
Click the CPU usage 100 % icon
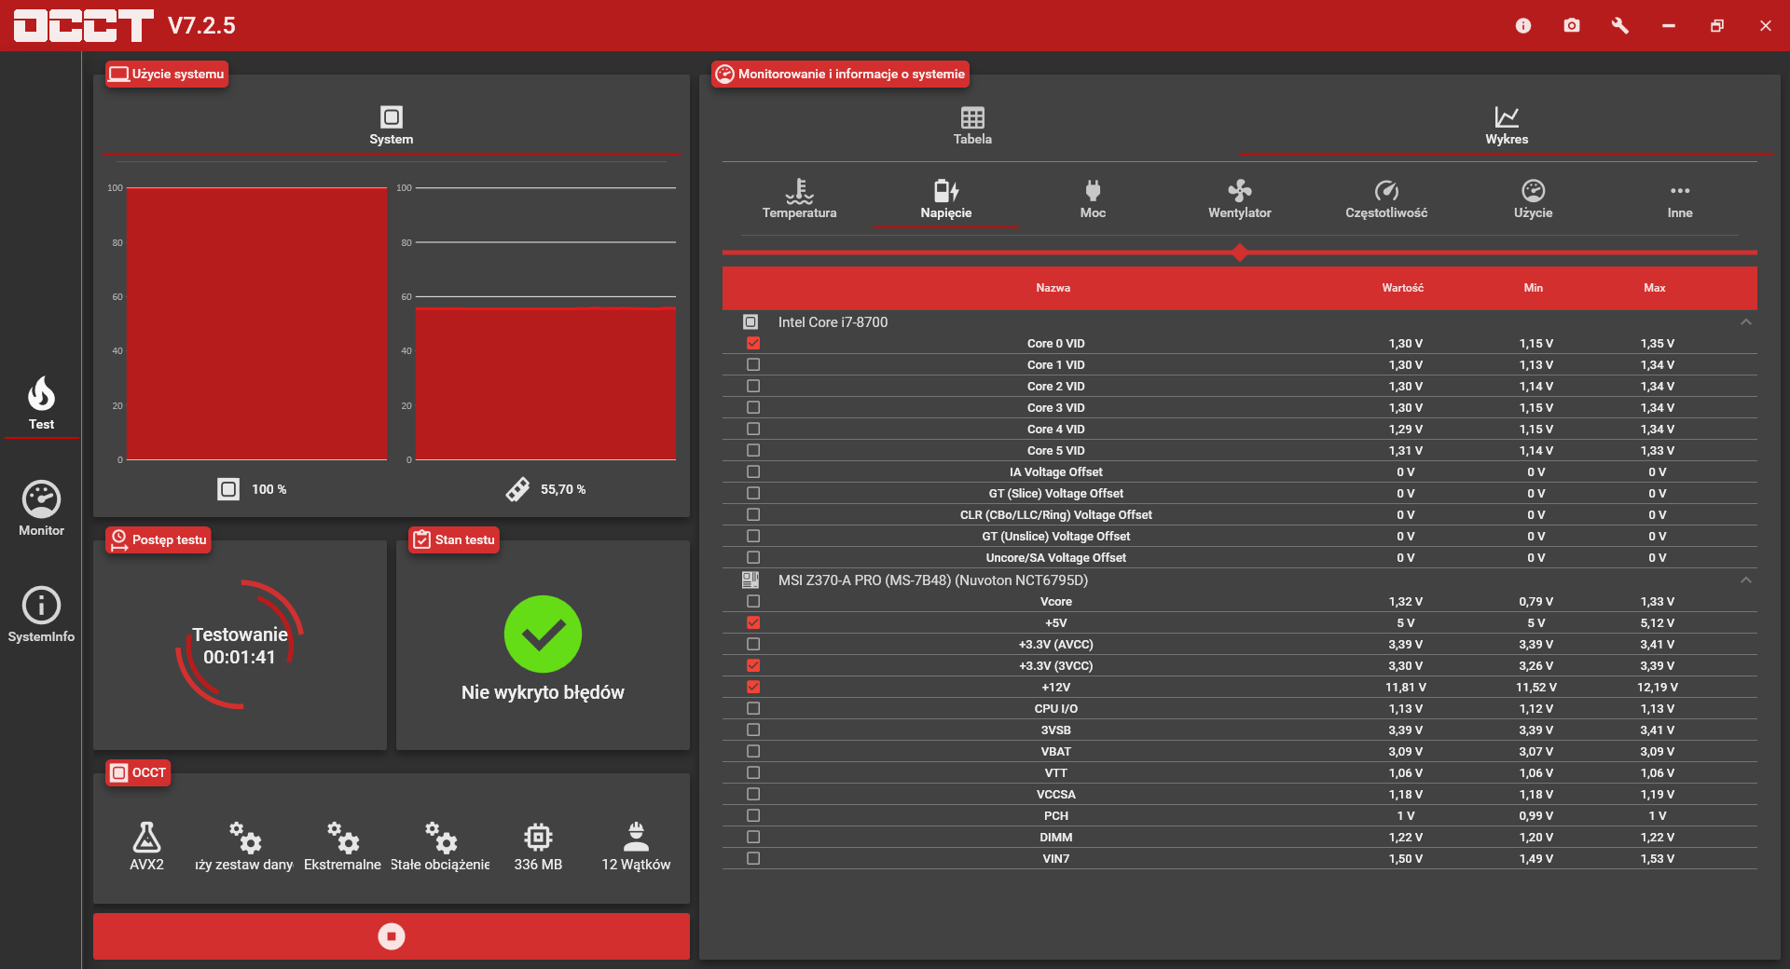coord(228,489)
